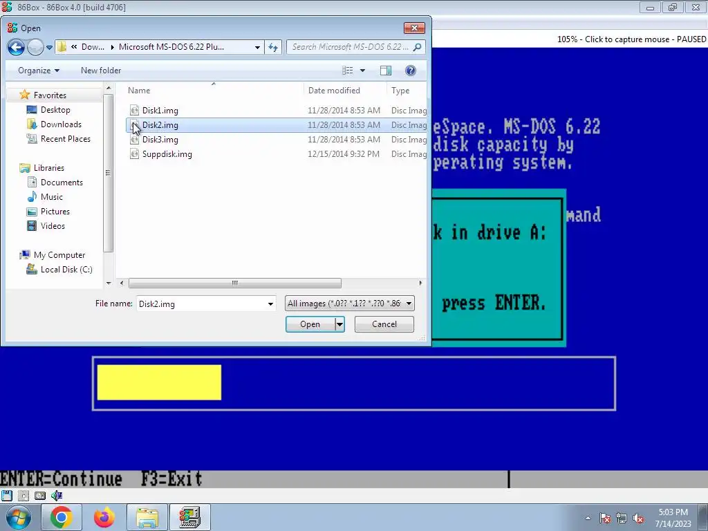
Task: Sort by Date modified column header
Action: tap(334, 91)
